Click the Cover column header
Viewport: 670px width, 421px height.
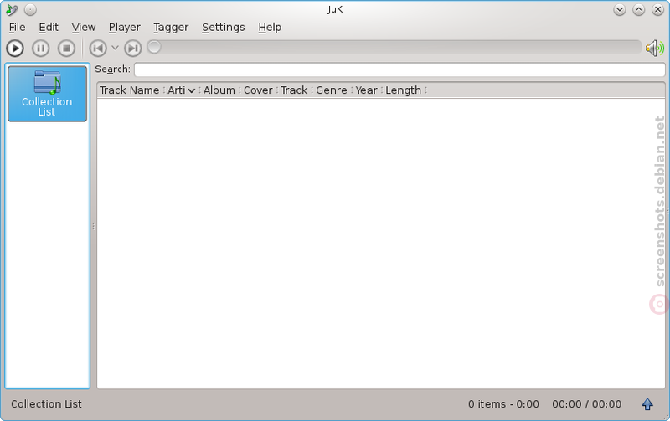[x=258, y=90]
